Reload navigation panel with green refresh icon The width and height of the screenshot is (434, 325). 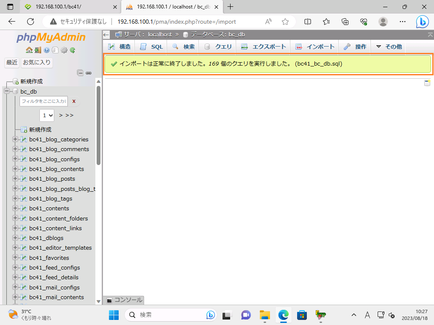coord(72,50)
